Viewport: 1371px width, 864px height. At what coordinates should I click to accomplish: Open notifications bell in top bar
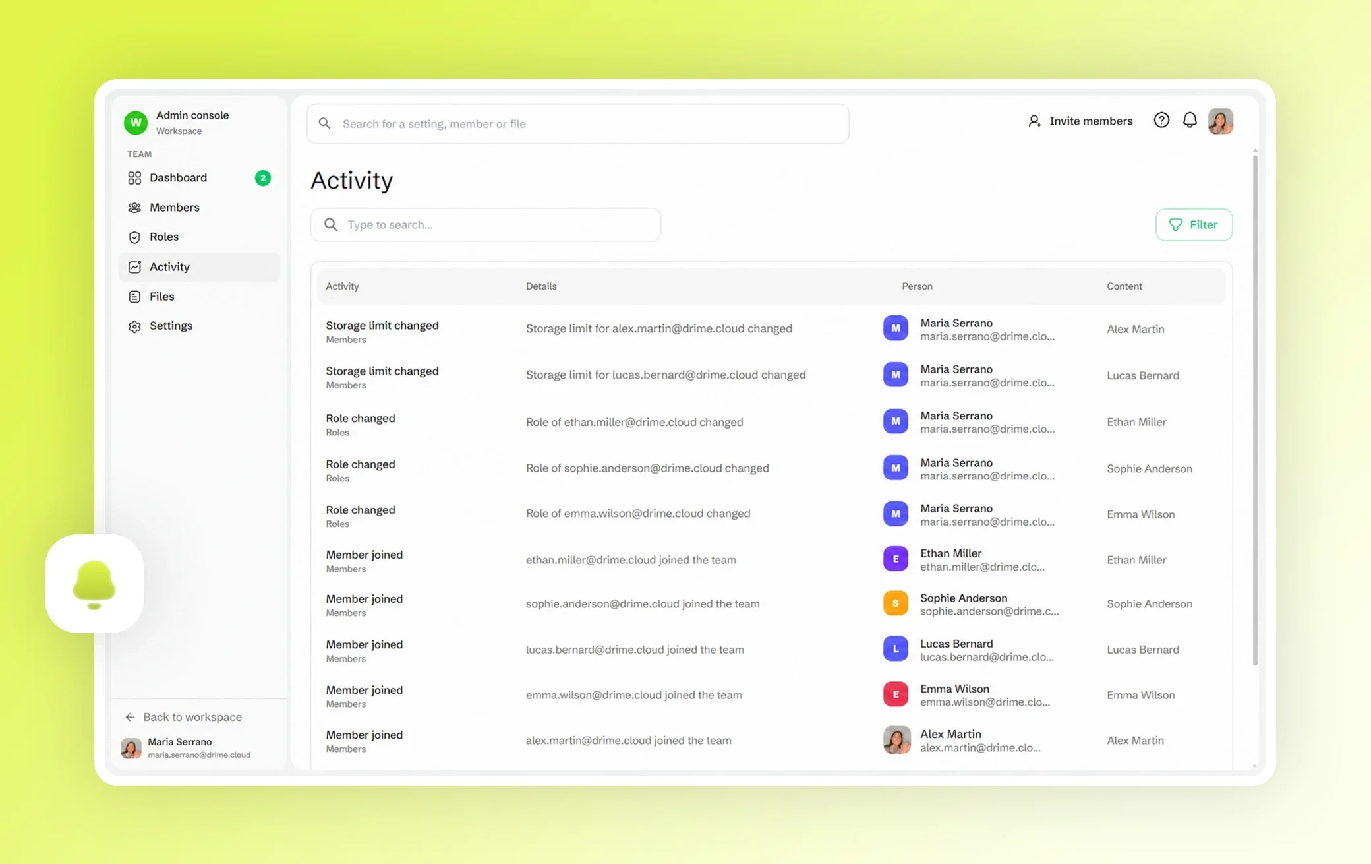(1190, 121)
